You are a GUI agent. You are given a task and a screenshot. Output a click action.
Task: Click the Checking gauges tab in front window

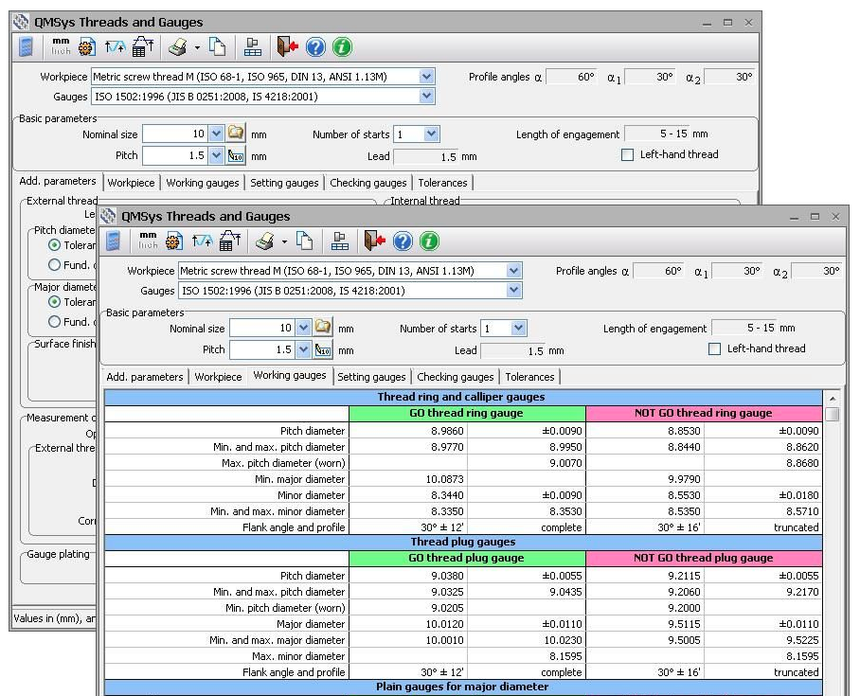(456, 377)
